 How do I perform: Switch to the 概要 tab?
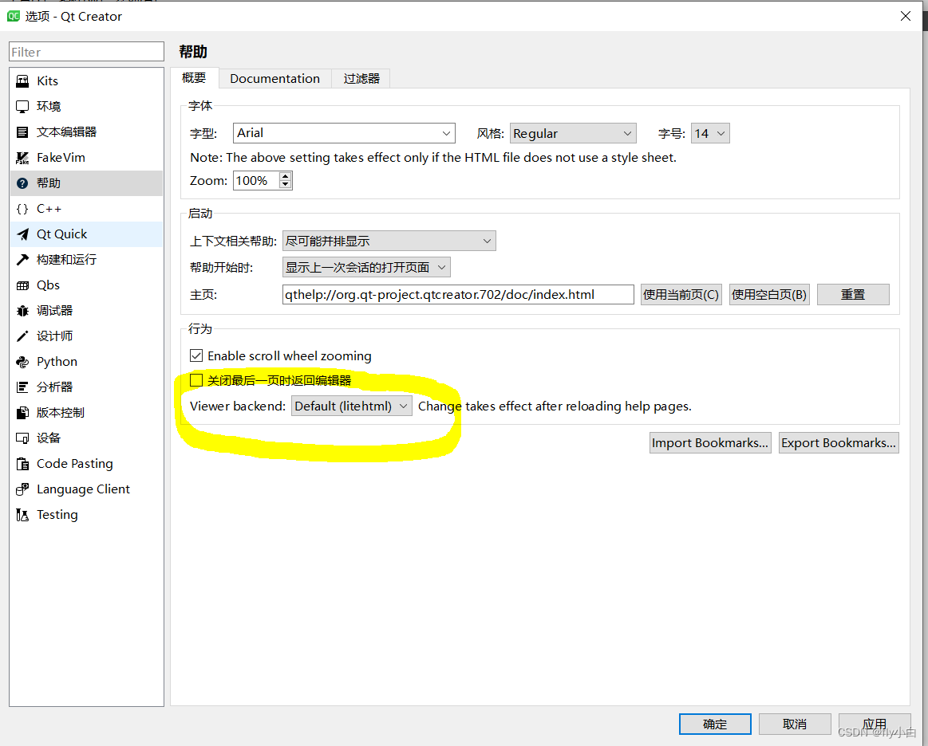coord(194,78)
